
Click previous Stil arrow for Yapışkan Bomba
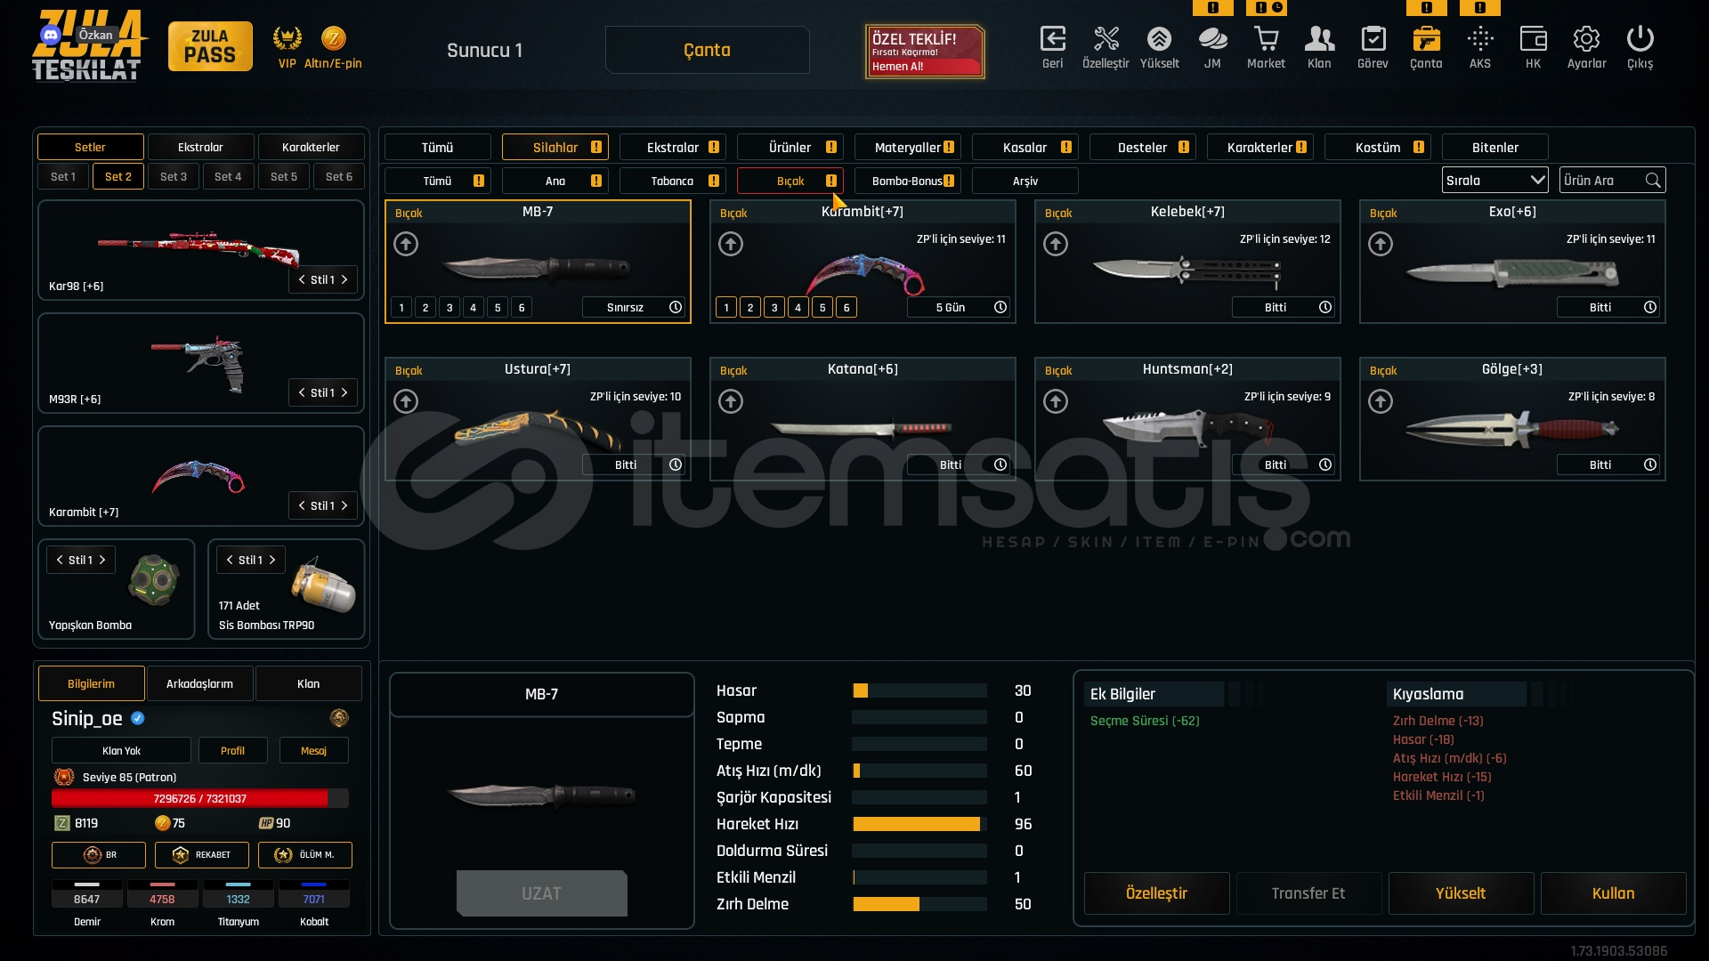60,561
